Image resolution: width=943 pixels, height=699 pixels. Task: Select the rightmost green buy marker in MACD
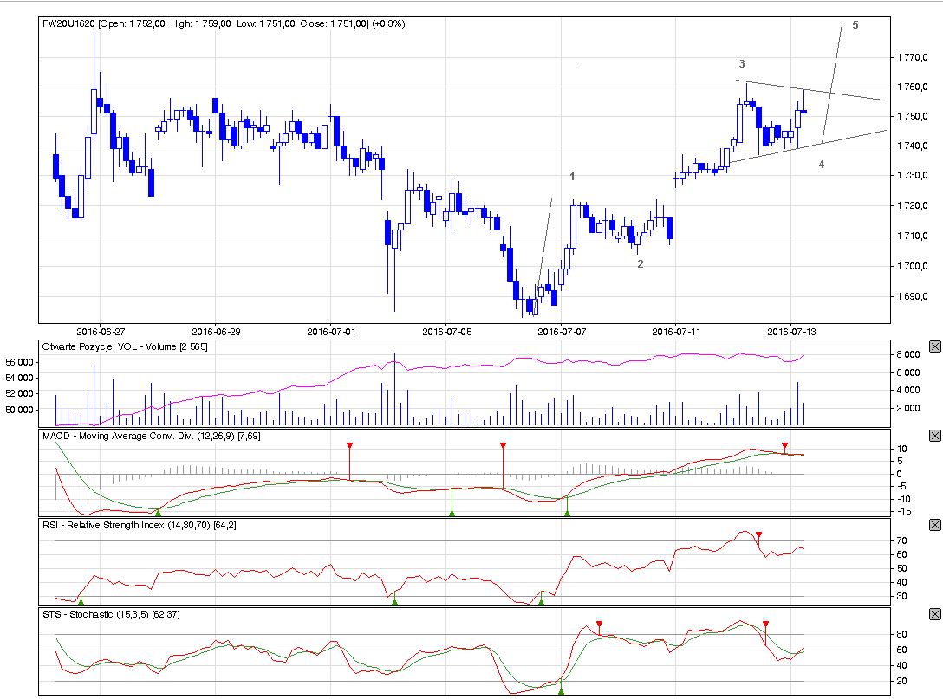click(567, 513)
